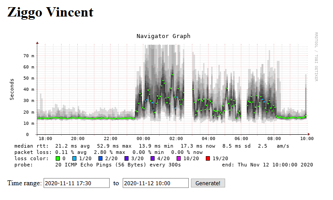Click the 08:00 time axis label
Image resolution: width=333 pixels, height=200 pixels.
(274, 139)
